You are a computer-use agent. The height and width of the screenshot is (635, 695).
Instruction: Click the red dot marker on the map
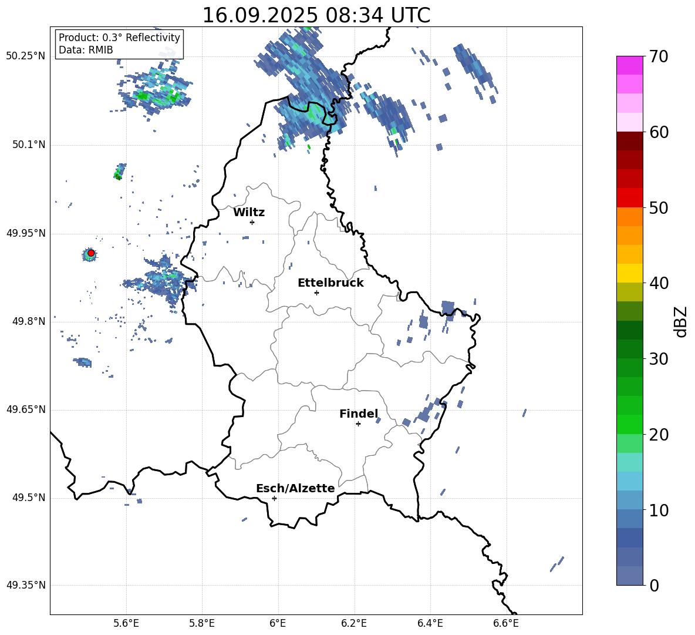(x=91, y=253)
